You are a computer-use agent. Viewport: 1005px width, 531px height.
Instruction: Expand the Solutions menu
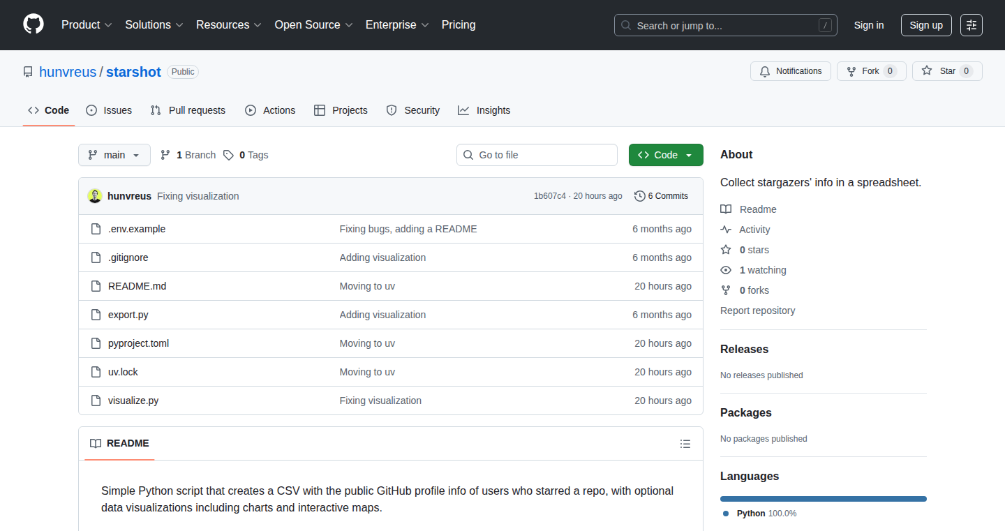point(154,25)
